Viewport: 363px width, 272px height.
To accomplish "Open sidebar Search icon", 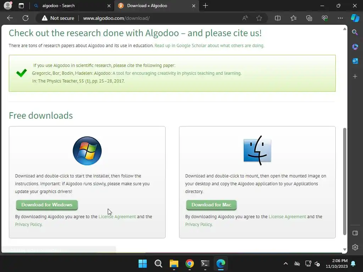I will coord(355,32).
